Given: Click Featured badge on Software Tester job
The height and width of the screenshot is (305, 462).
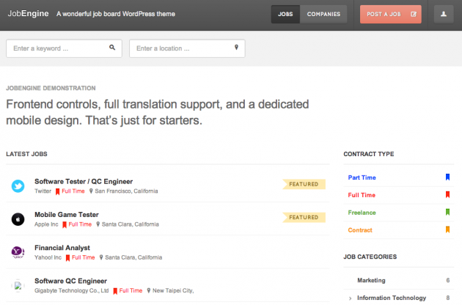Looking at the screenshot, I should [x=304, y=184].
